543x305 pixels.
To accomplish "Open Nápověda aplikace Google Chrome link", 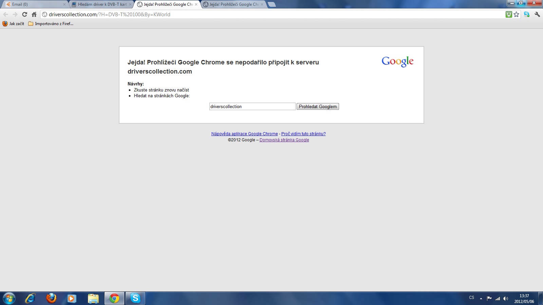I will tap(244, 134).
